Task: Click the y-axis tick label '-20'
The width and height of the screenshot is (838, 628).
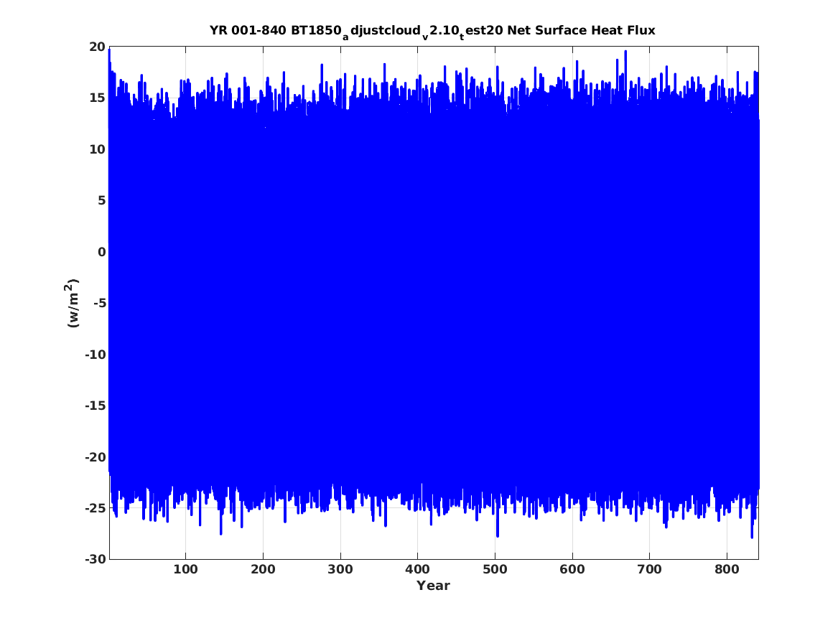Action: point(96,457)
